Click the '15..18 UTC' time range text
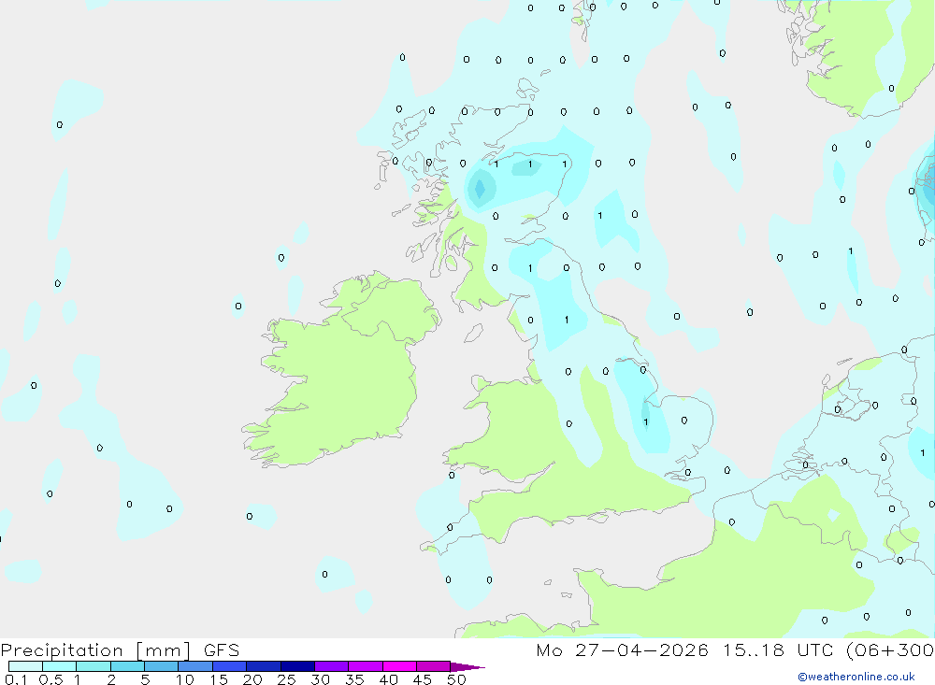Image resolution: width=935 pixels, height=685 pixels. point(780,650)
